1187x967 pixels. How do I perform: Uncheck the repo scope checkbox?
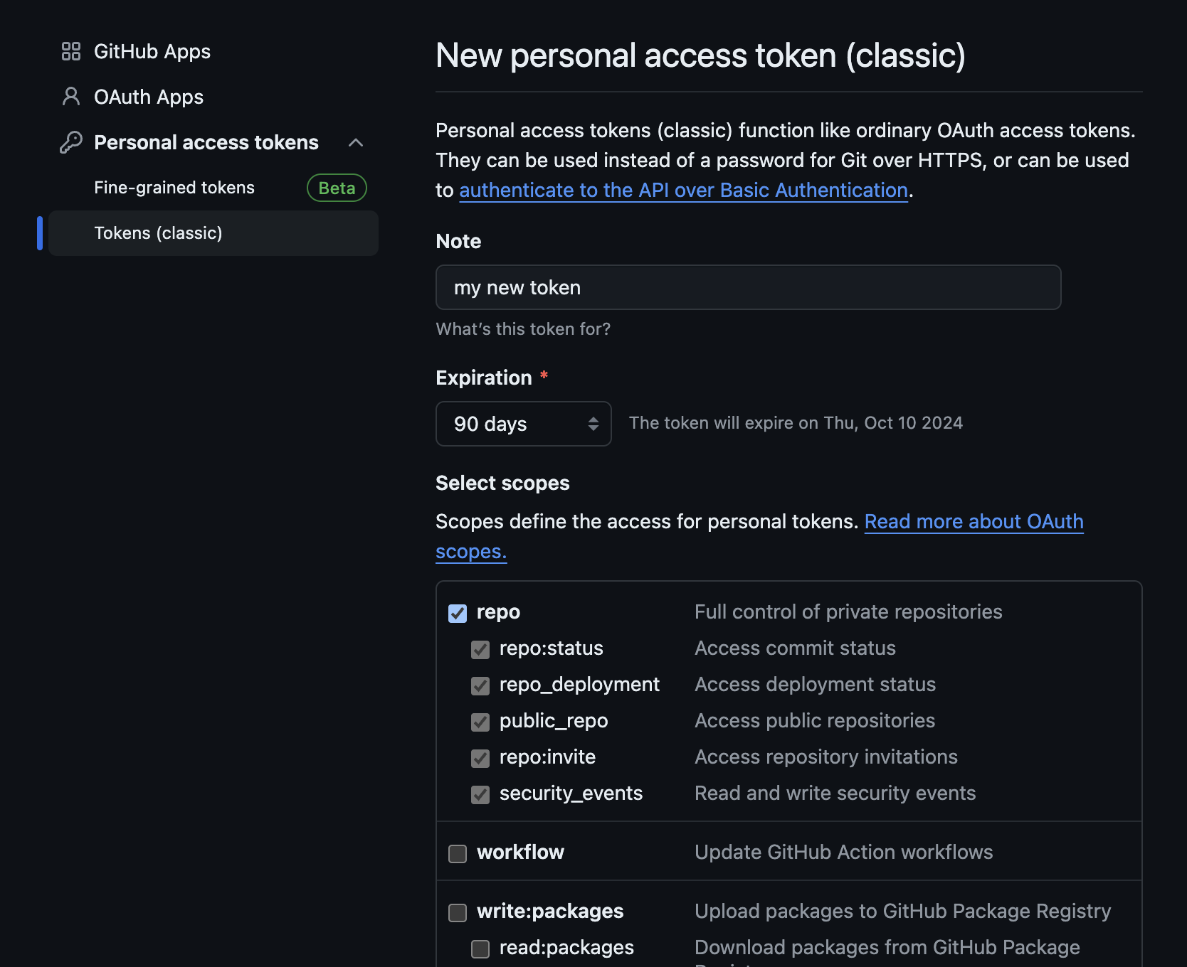[458, 613]
